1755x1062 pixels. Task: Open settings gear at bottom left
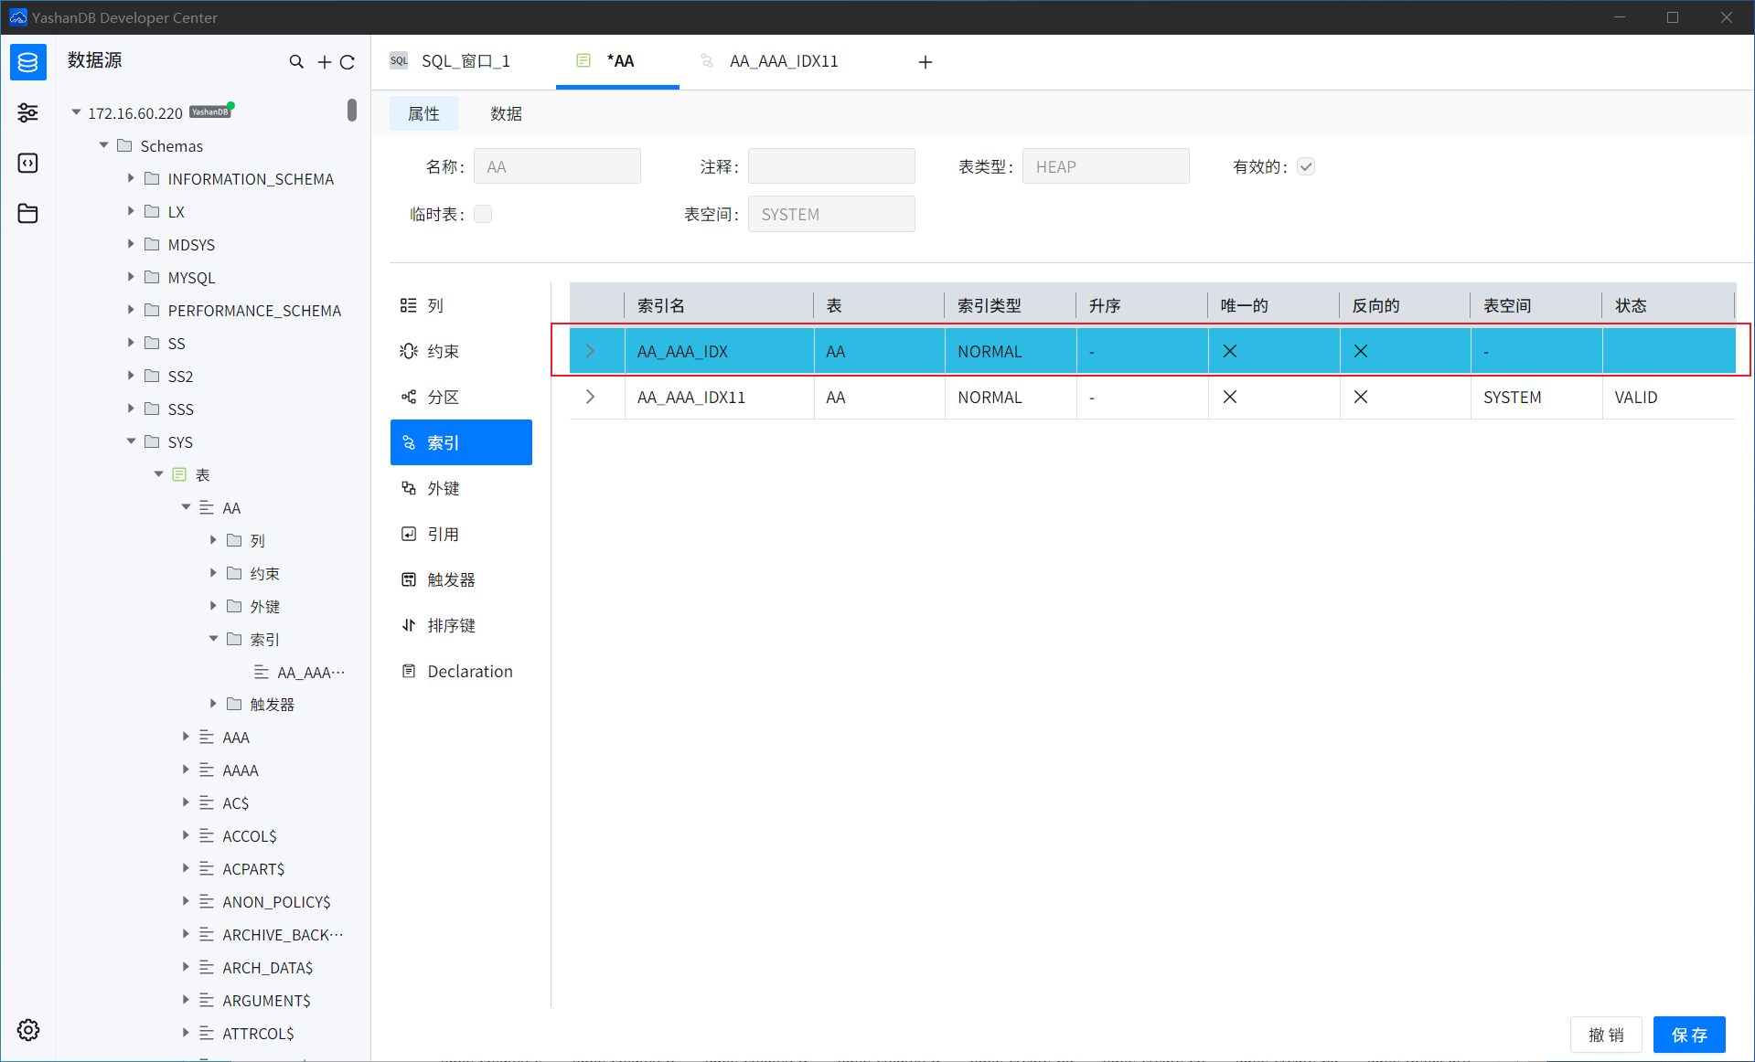(27, 1030)
